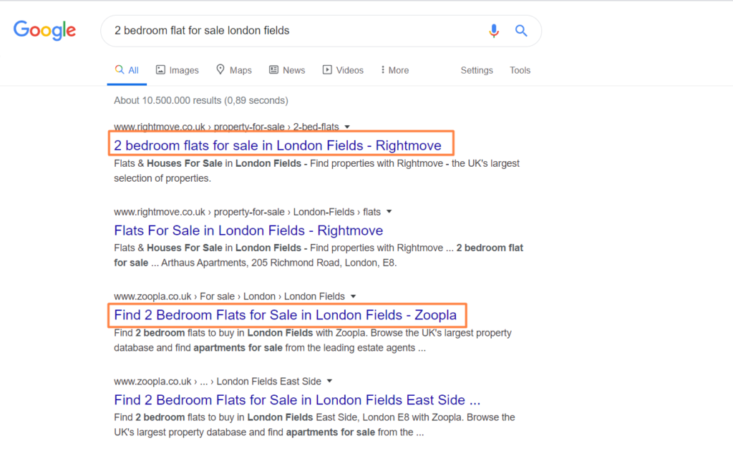Screen dimensions: 733x451
Task: Open 'Find 2 Bedroom Flats' Zoopla link
Action: 285,315
